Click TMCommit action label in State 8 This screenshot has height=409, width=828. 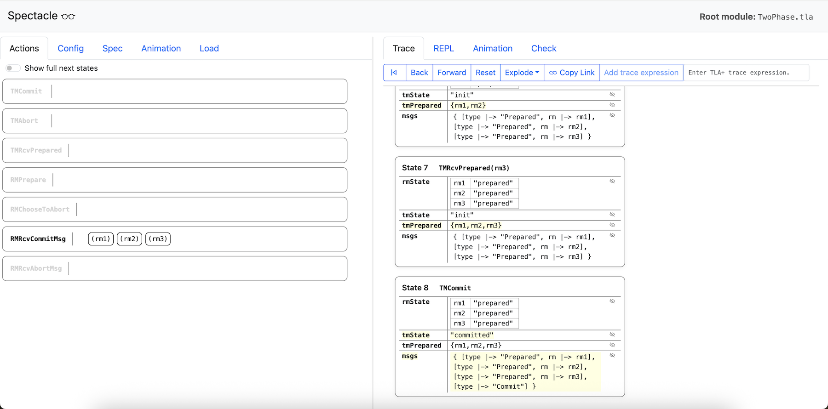coord(455,288)
